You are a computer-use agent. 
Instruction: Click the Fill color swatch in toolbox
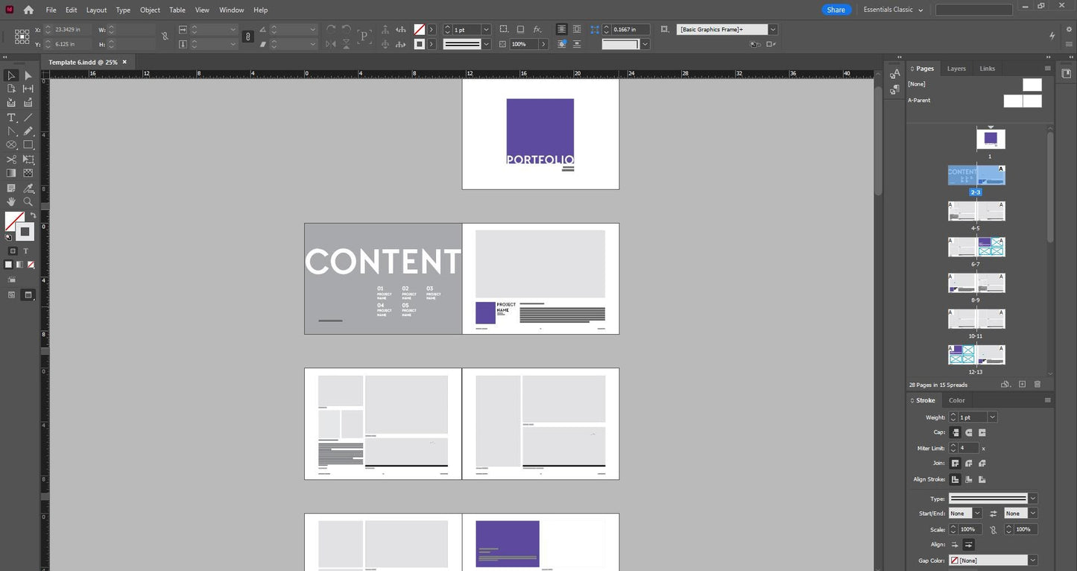(14, 221)
